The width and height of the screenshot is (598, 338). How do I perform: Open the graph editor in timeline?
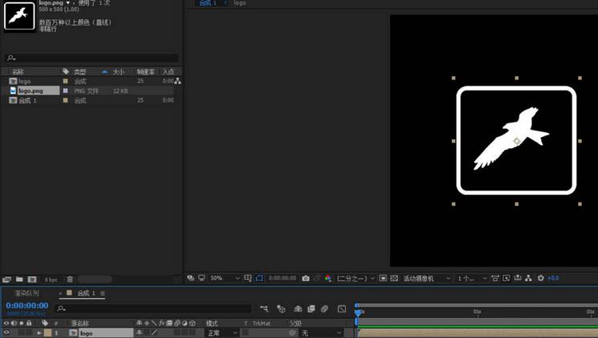coord(342,308)
